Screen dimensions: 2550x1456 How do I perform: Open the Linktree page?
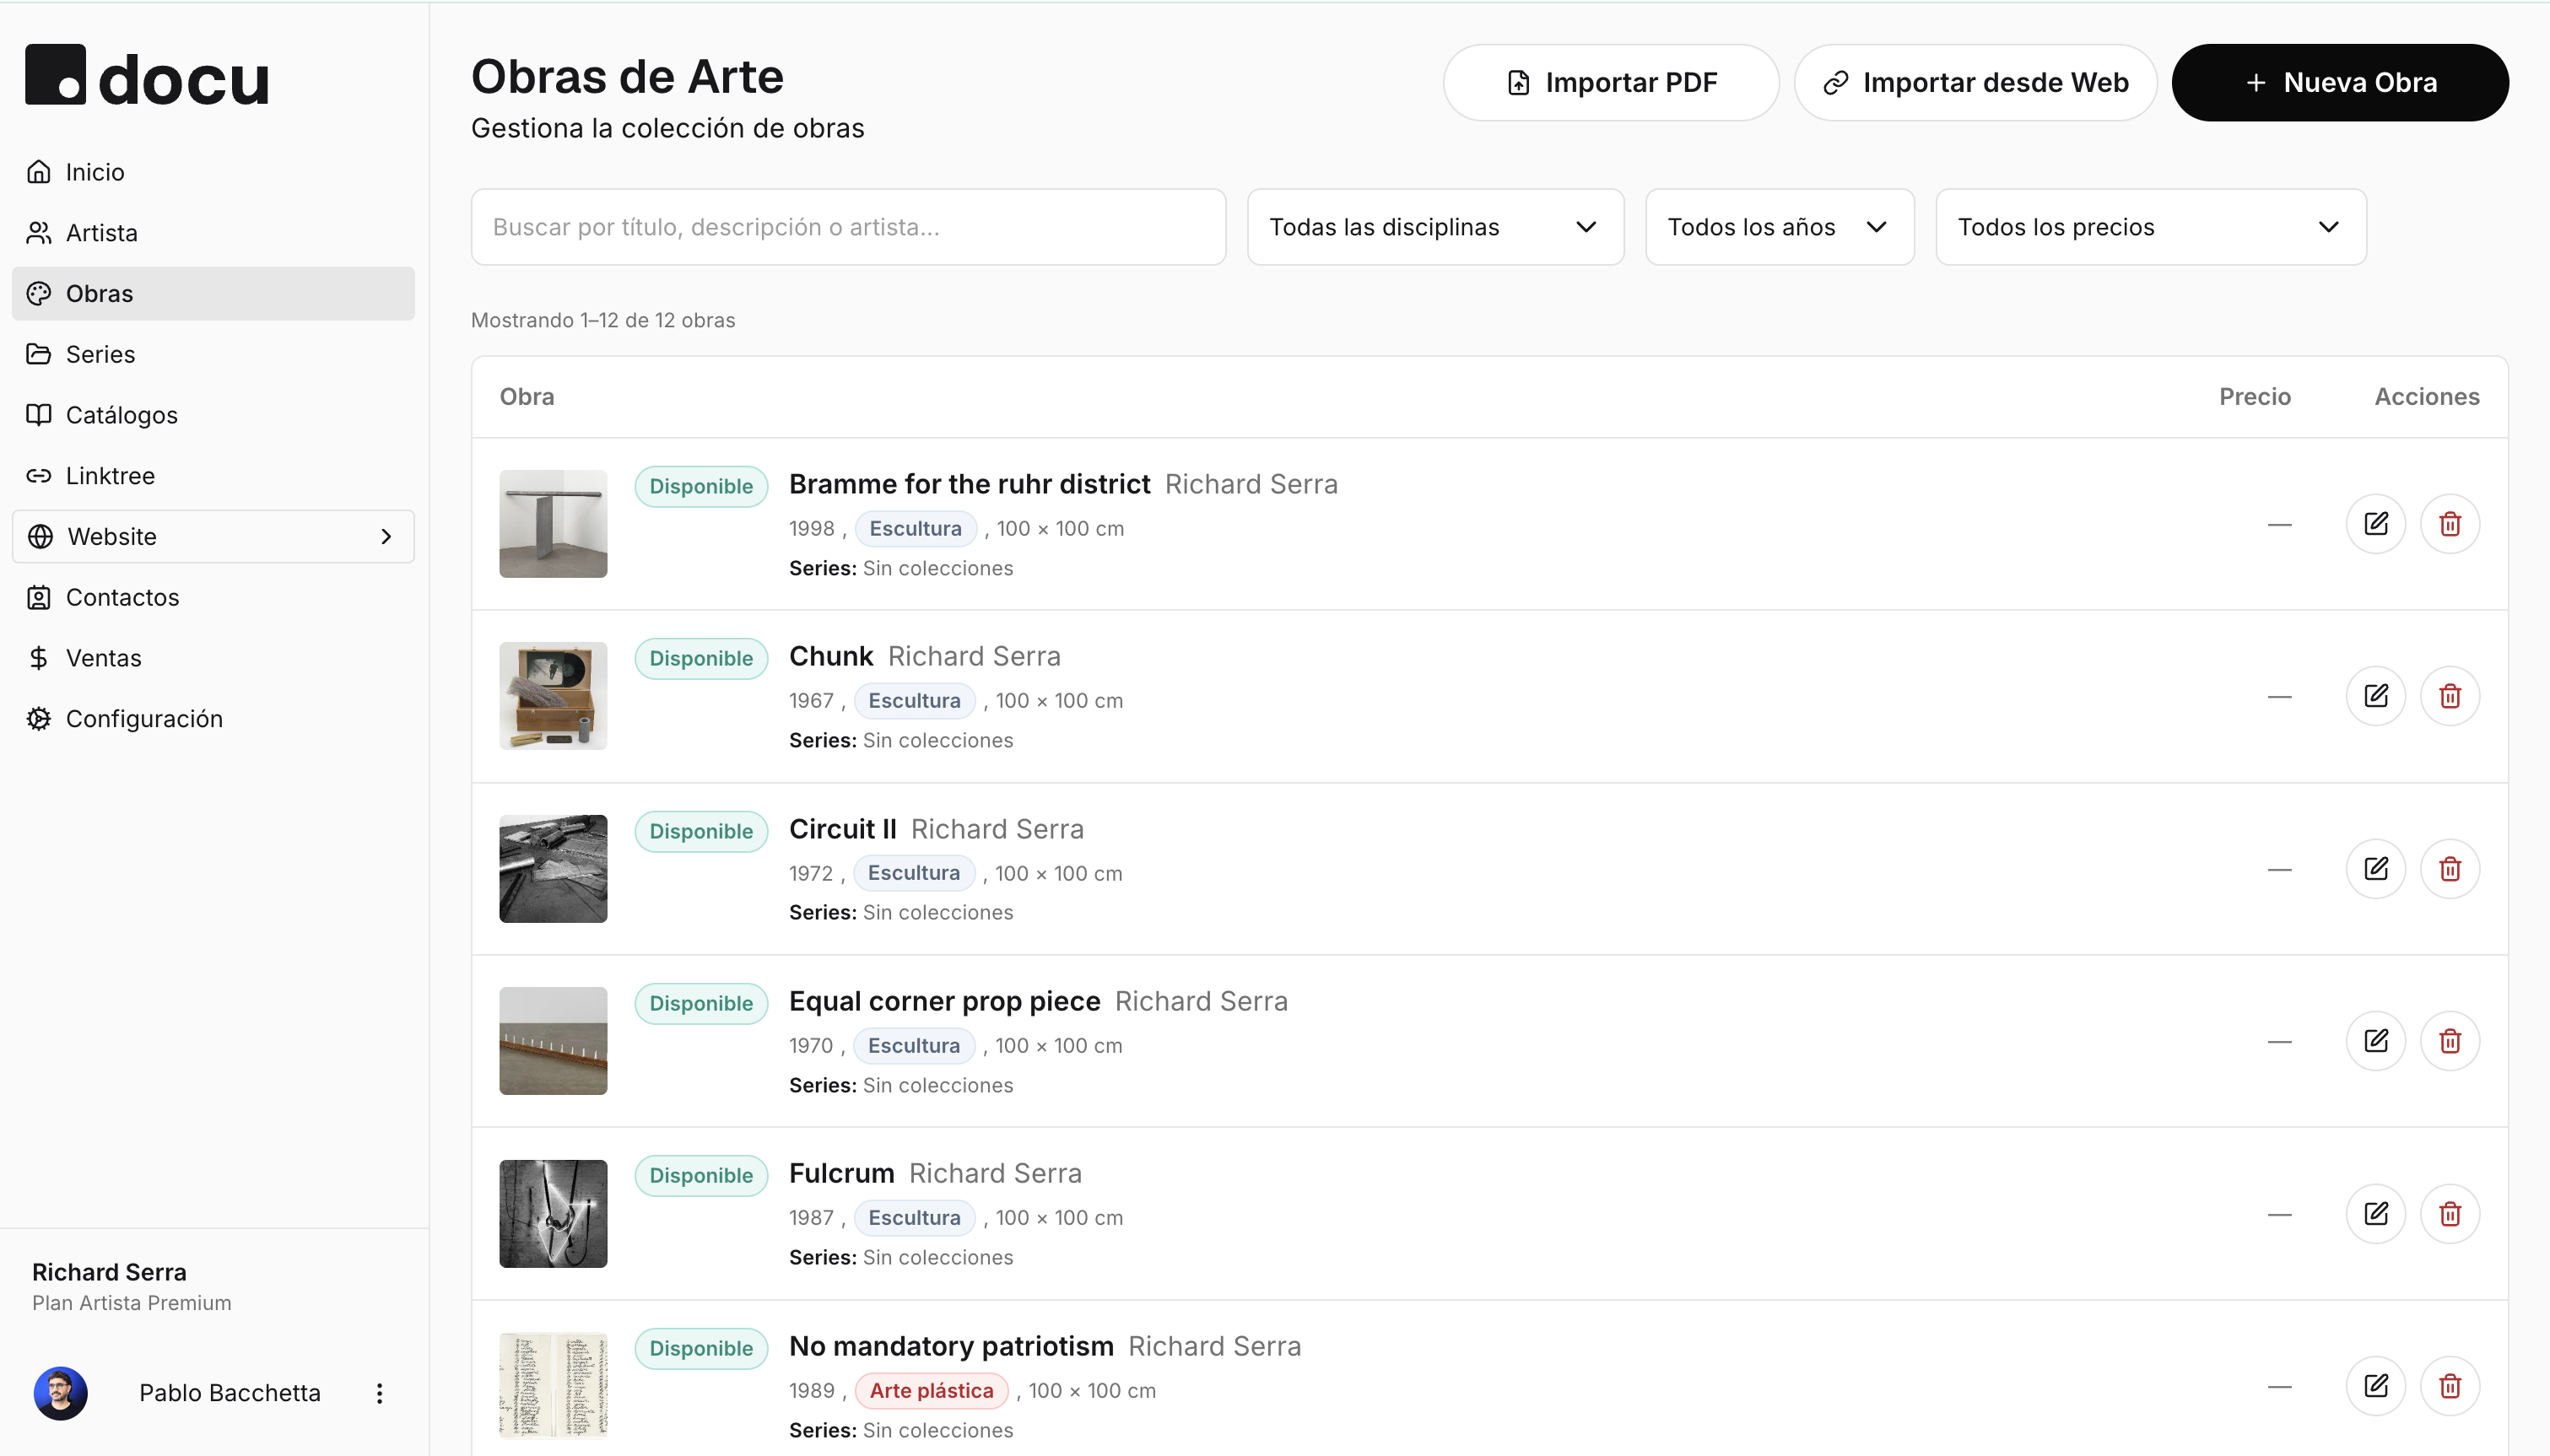213,476
